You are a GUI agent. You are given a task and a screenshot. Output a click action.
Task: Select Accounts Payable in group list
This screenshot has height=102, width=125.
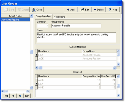click(15, 20)
